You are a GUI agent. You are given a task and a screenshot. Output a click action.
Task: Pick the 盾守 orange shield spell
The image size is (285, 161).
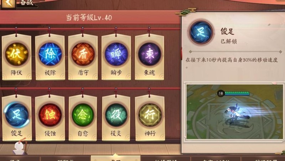[x=83, y=54]
